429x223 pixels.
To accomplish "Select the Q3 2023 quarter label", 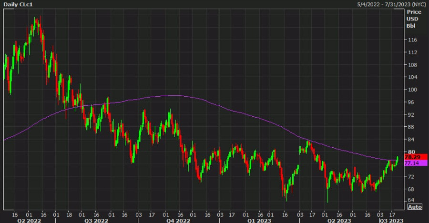I will coord(389,220).
